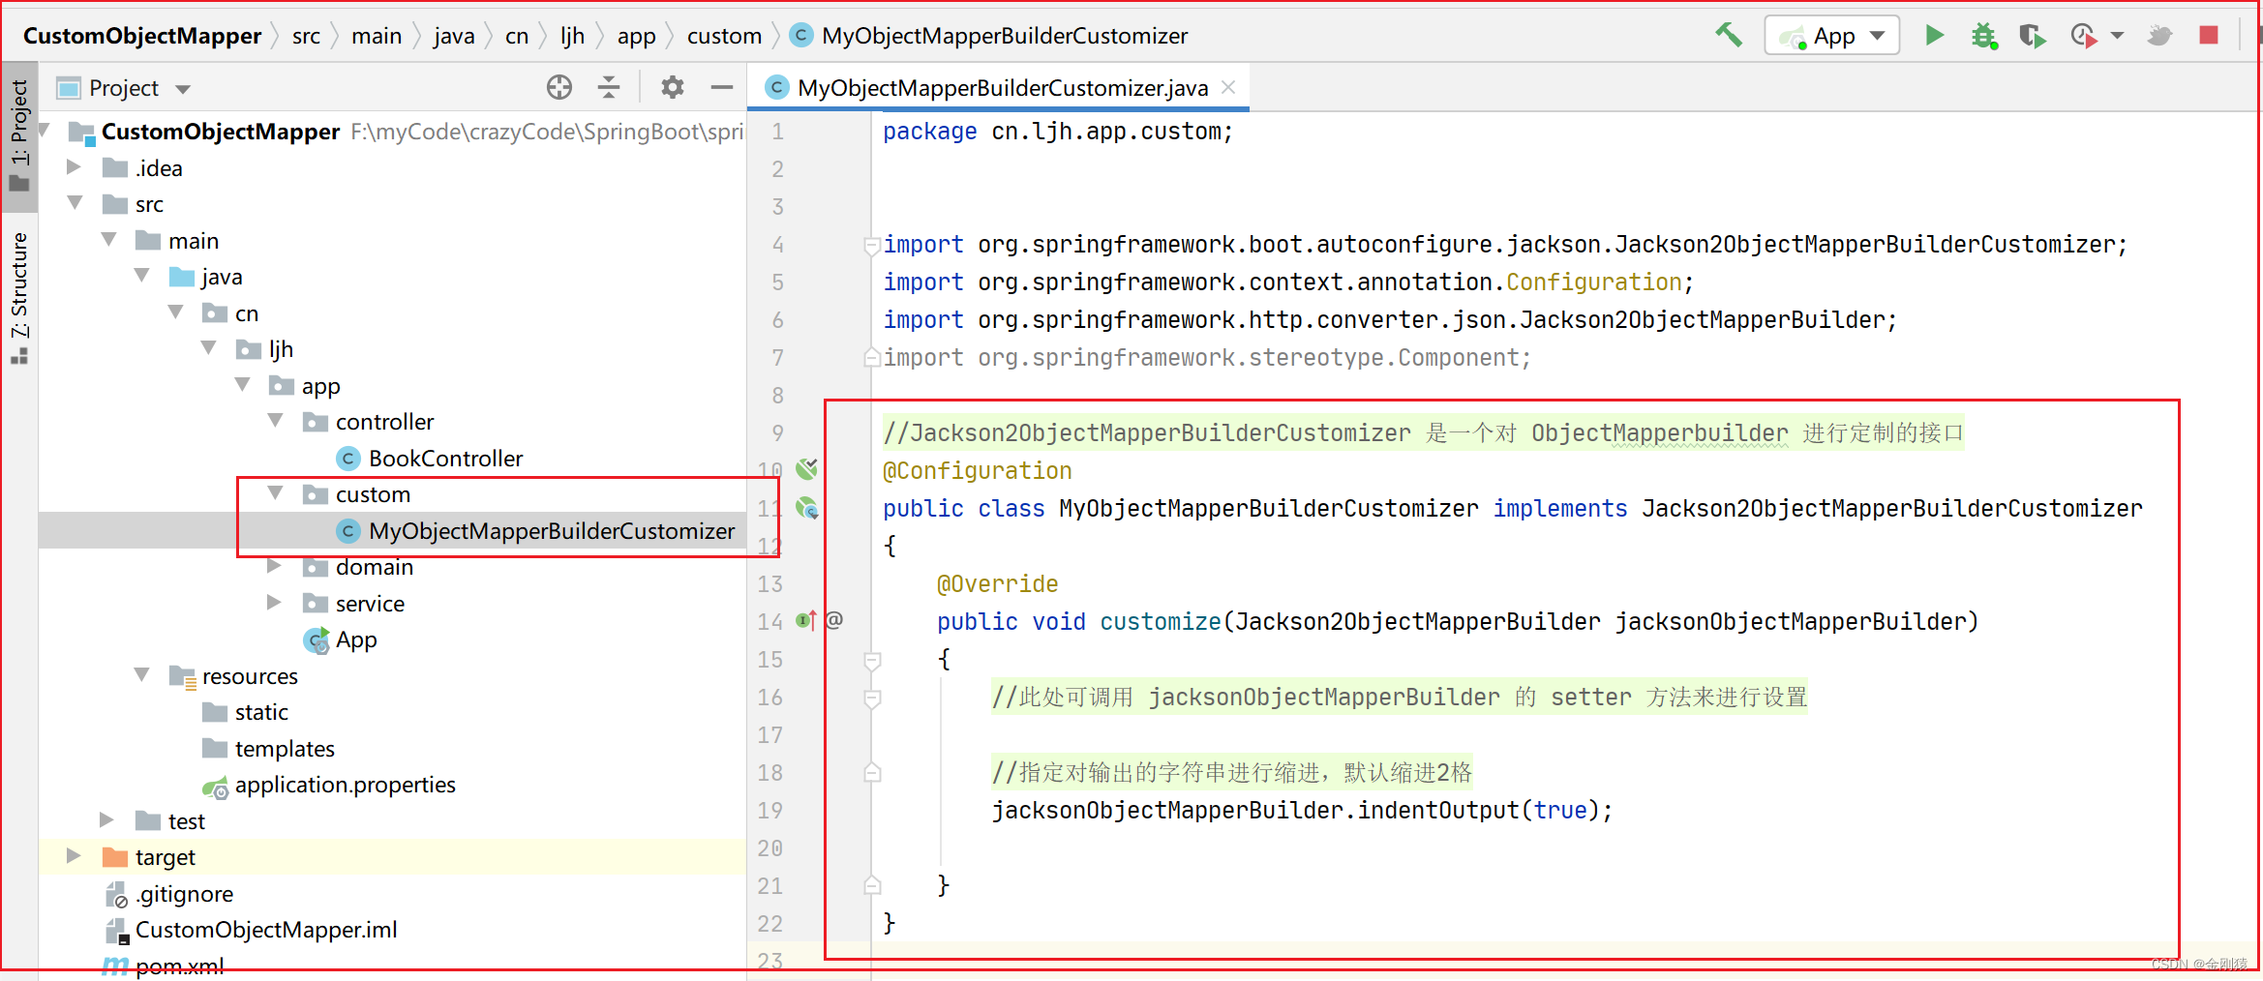Fold the comment block at line 16
2263x981 pixels.
point(872,698)
